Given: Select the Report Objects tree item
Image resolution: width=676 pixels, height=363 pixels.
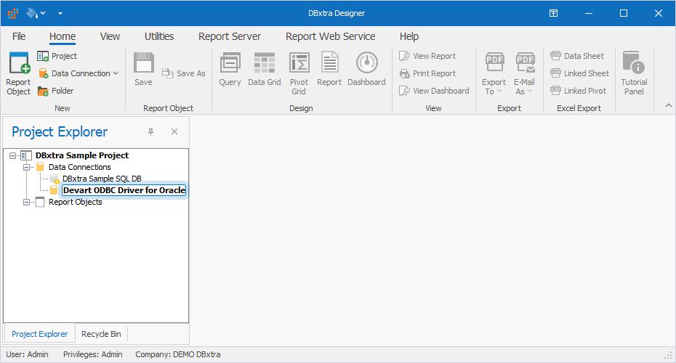Looking at the screenshot, I should coord(76,202).
